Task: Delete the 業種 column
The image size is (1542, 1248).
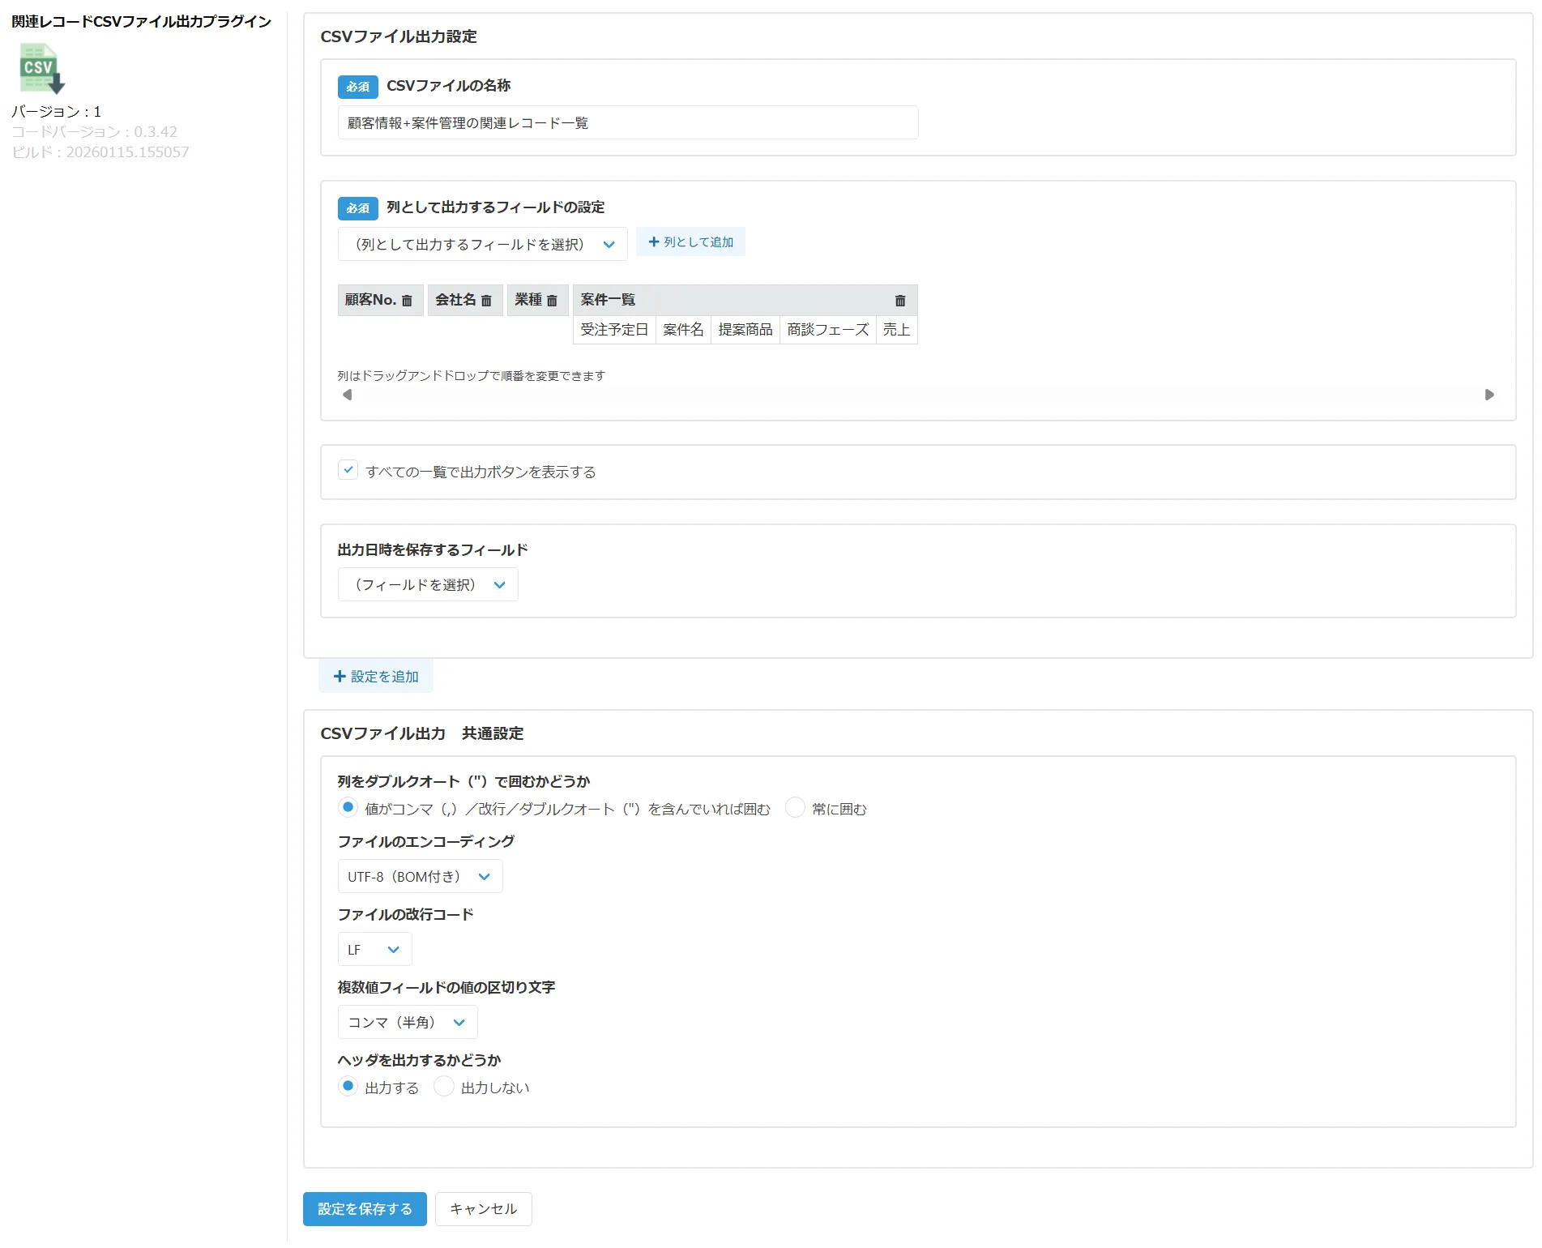Action: pyautogui.click(x=552, y=301)
